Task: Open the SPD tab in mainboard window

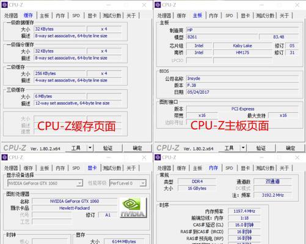Action: 229,15
